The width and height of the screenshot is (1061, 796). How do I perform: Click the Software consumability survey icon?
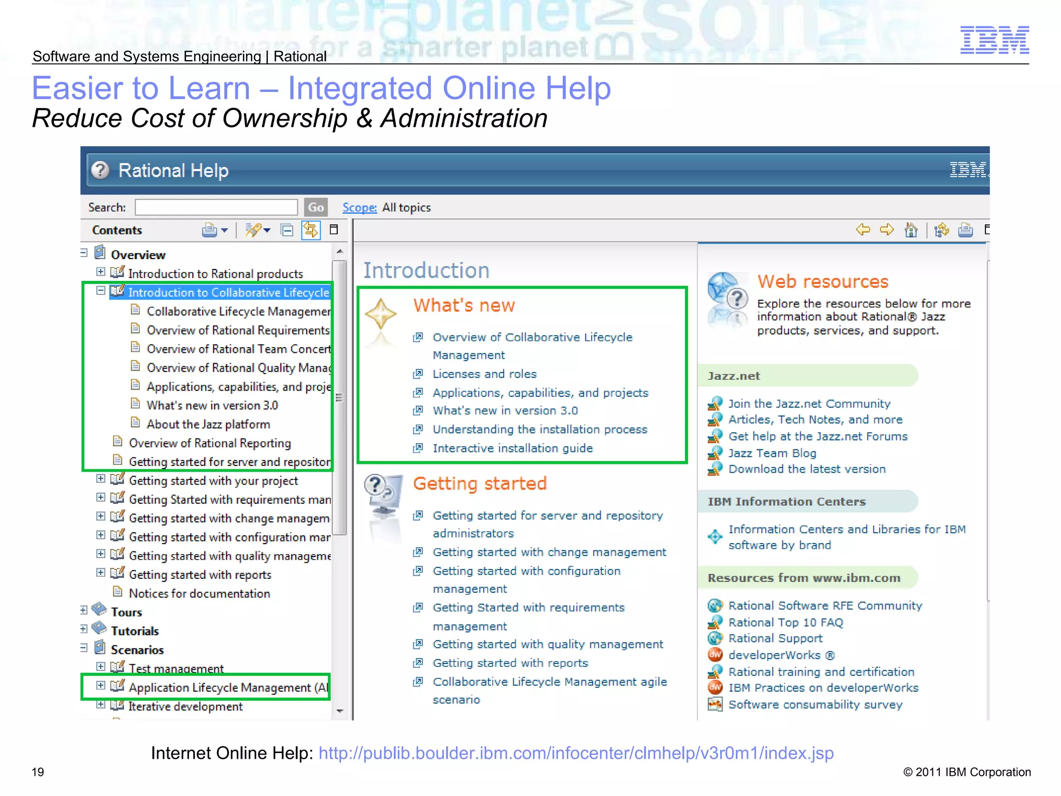pyautogui.click(x=715, y=704)
